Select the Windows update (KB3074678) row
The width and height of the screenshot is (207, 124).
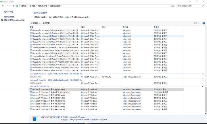pos(106,110)
